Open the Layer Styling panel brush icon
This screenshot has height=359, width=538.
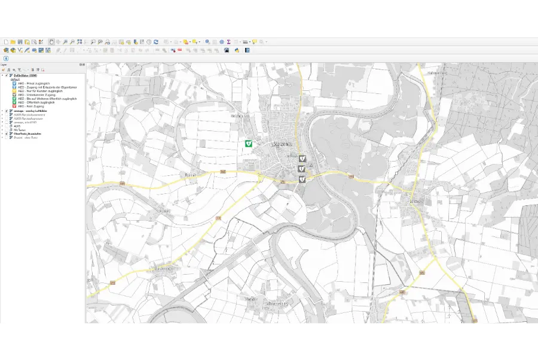click(3, 70)
